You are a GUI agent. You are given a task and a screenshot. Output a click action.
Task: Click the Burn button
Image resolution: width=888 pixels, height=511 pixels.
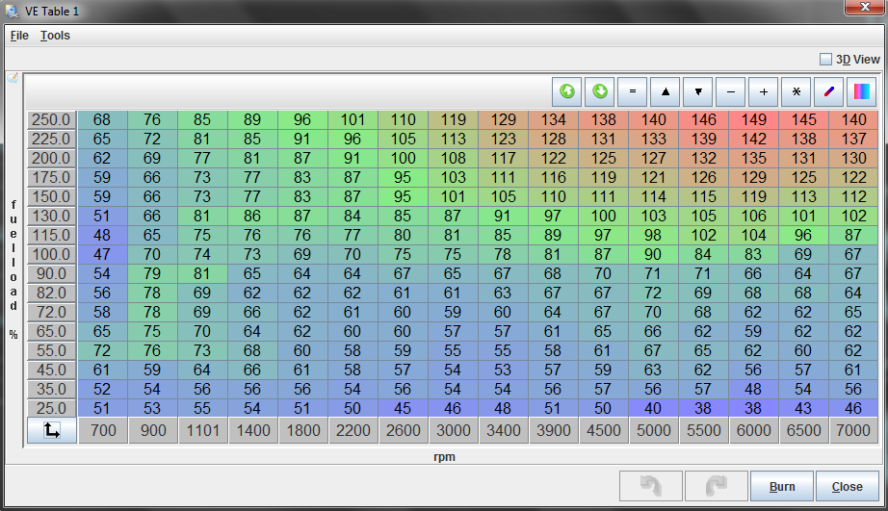coord(782,486)
